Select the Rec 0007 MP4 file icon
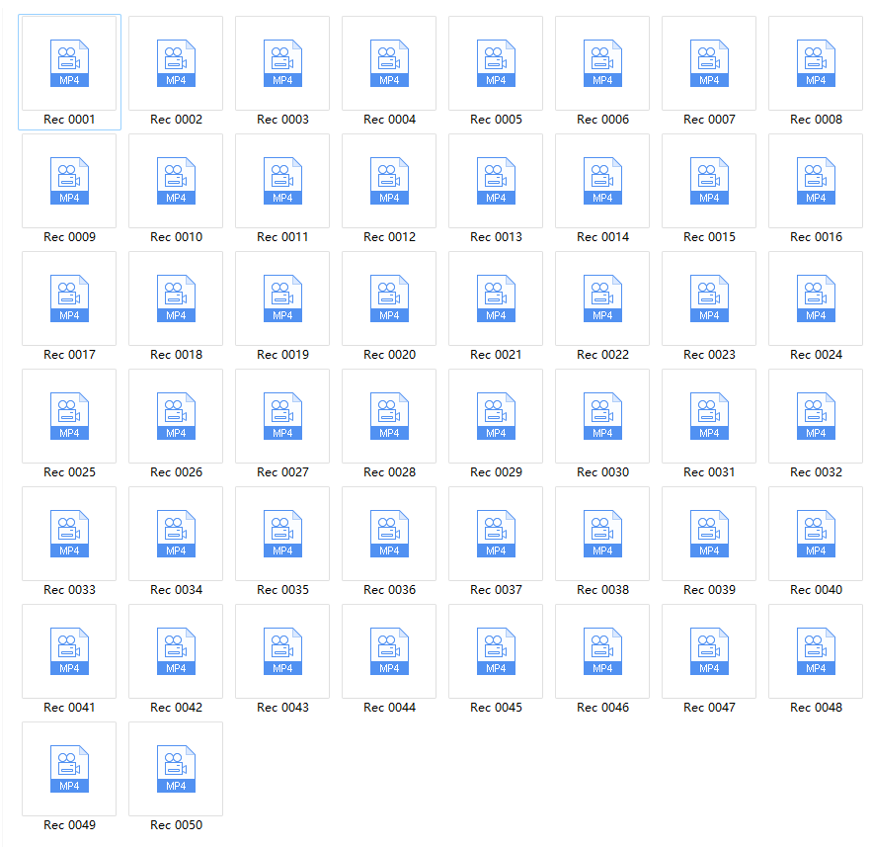 [709, 63]
